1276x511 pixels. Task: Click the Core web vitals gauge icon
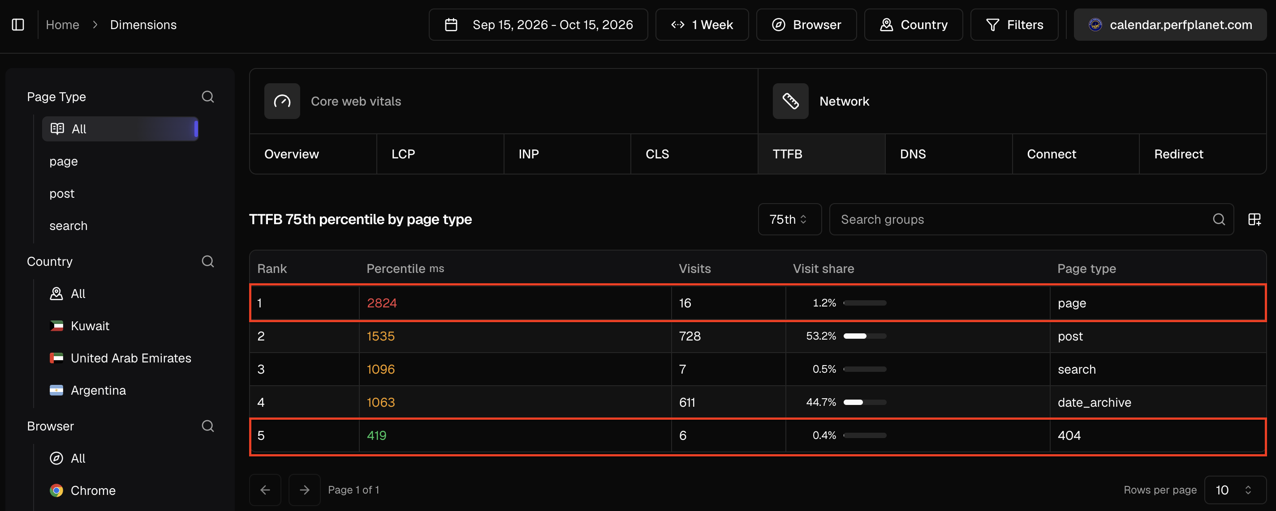pyautogui.click(x=282, y=101)
